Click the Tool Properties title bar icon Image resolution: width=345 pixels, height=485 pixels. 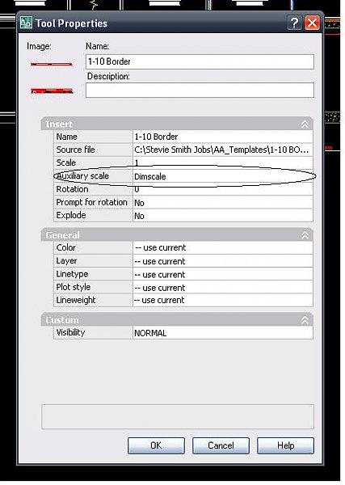pos(26,23)
